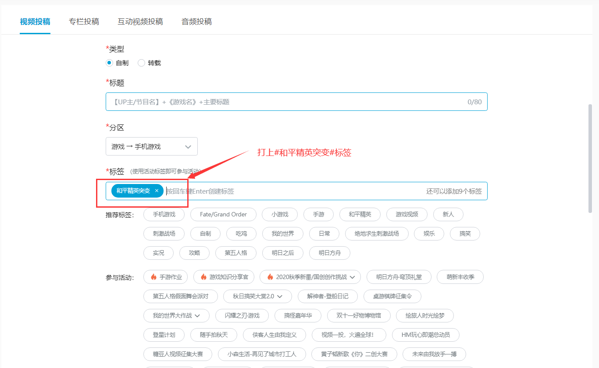Click the page vertical scrollbar
The height and width of the screenshot is (368, 599).
tap(590, 158)
